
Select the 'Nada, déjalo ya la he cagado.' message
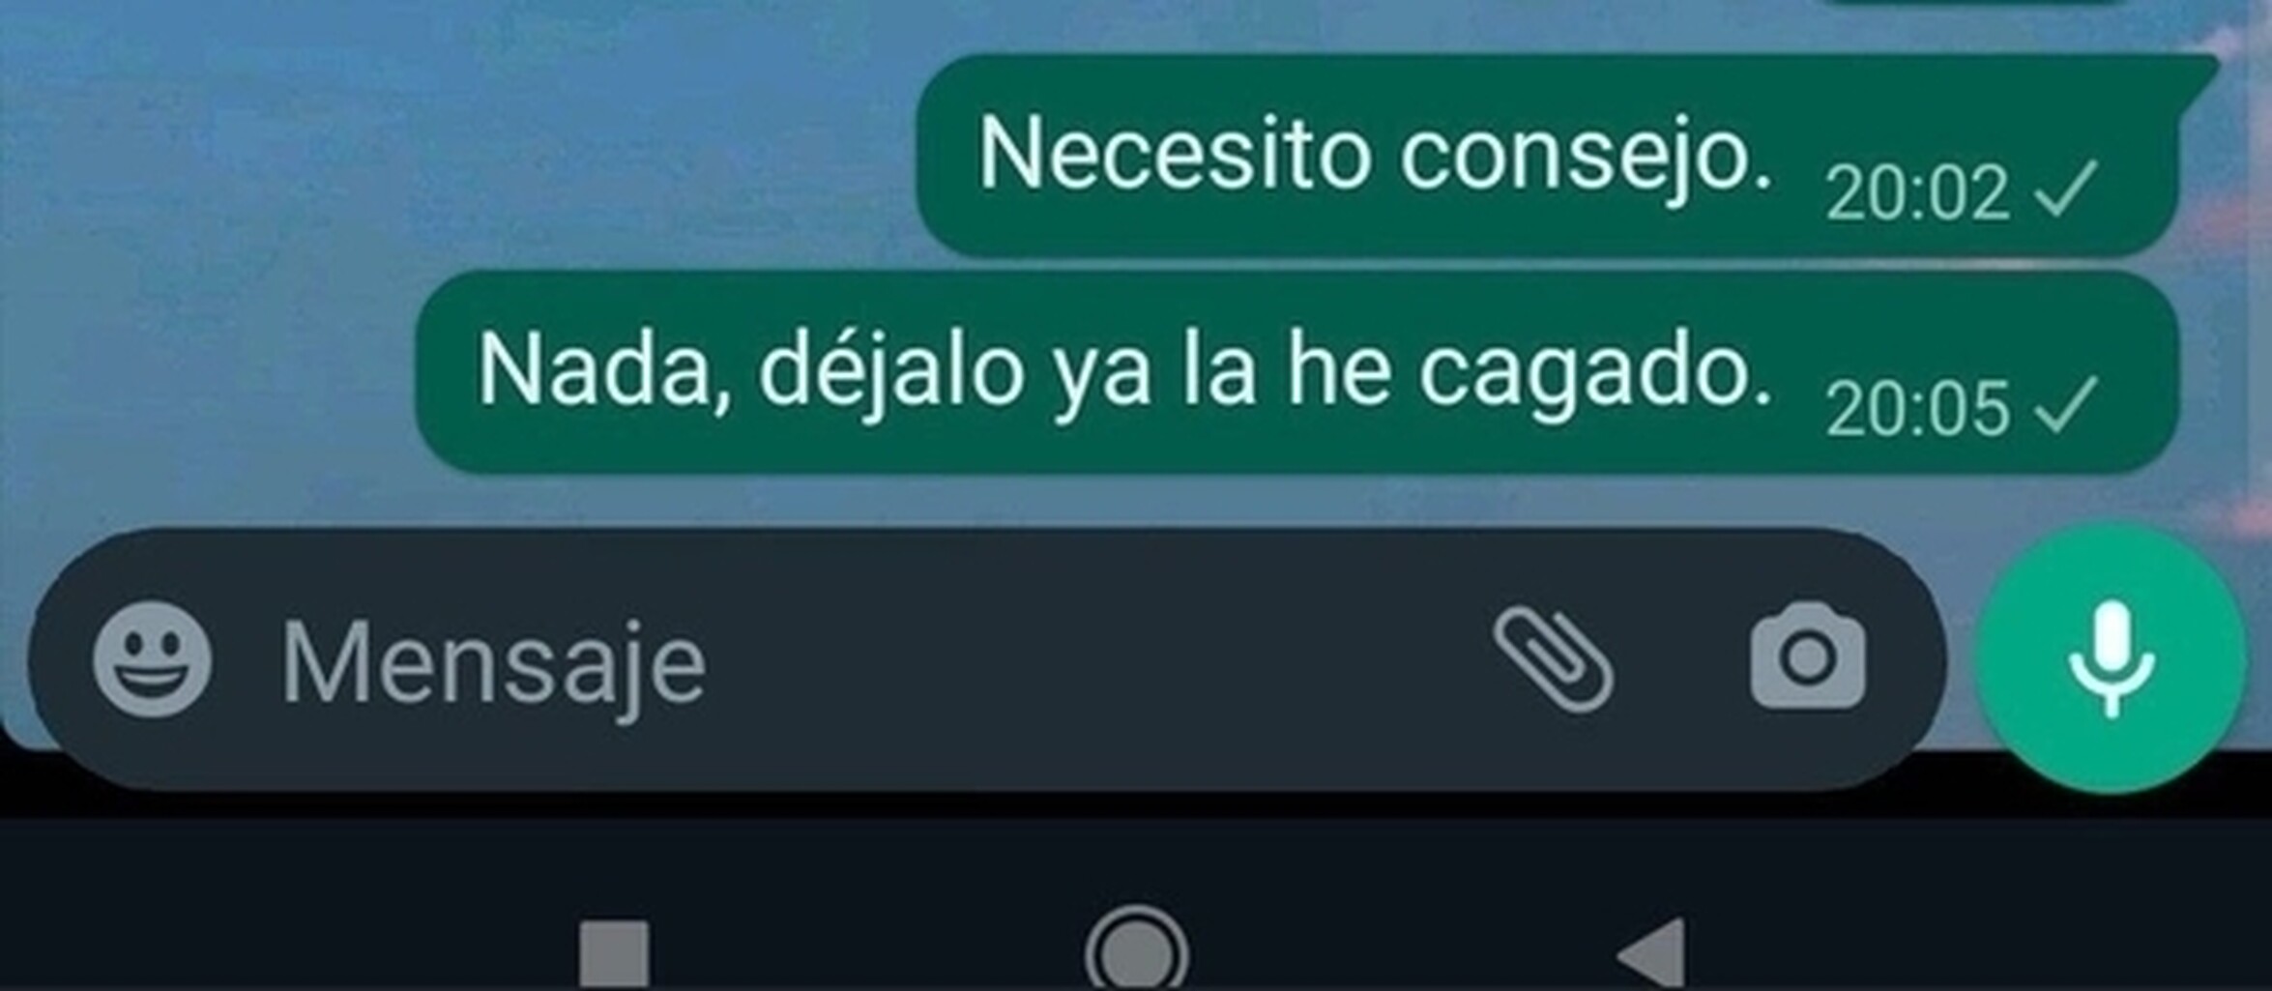(x=1297, y=372)
